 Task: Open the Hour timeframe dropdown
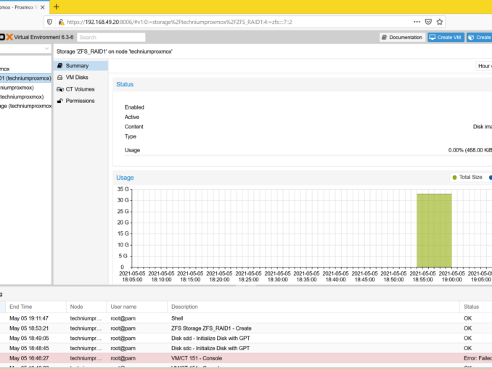pyautogui.click(x=483, y=66)
